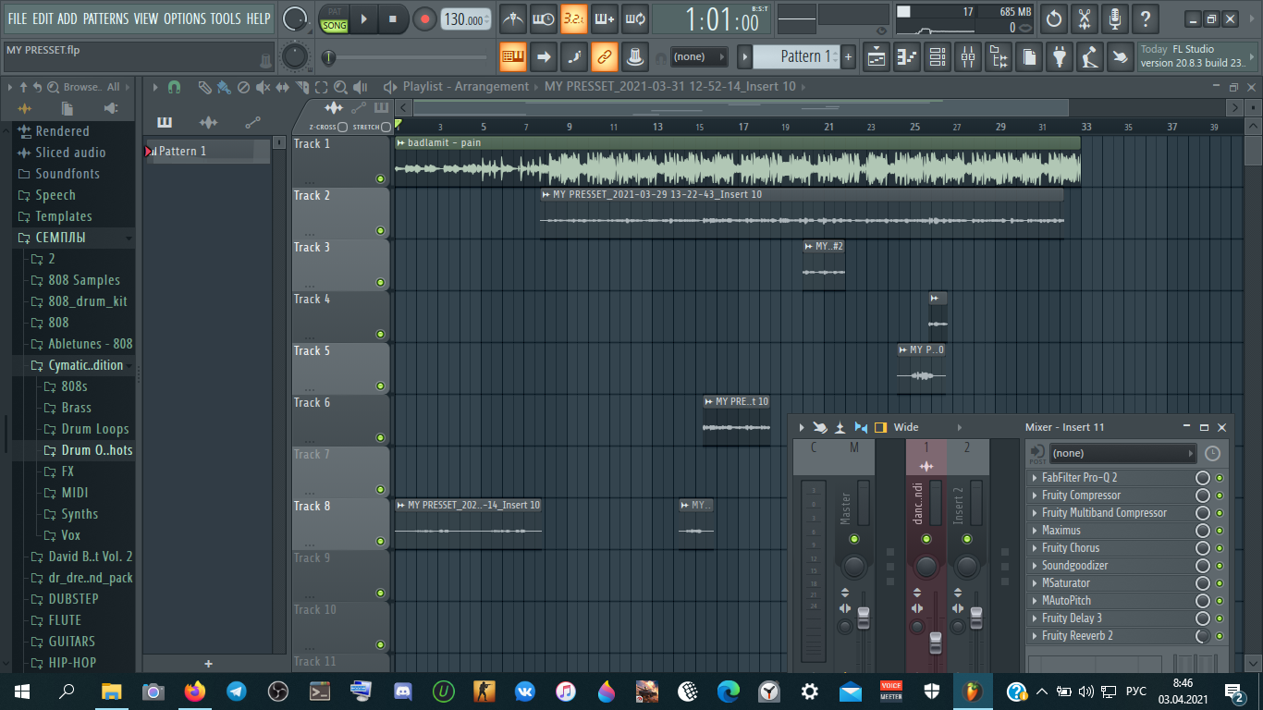Viewport: 1263px width, 710px height.
Task: Select the Playlist zoom magnifier tool
Action: click(340, 87)
